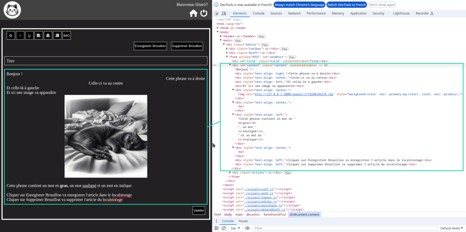Image resolution: width=466 pixels, height=232 pixels.
Task: Show the console sidebar icon
Action: [x=217, y=228]
